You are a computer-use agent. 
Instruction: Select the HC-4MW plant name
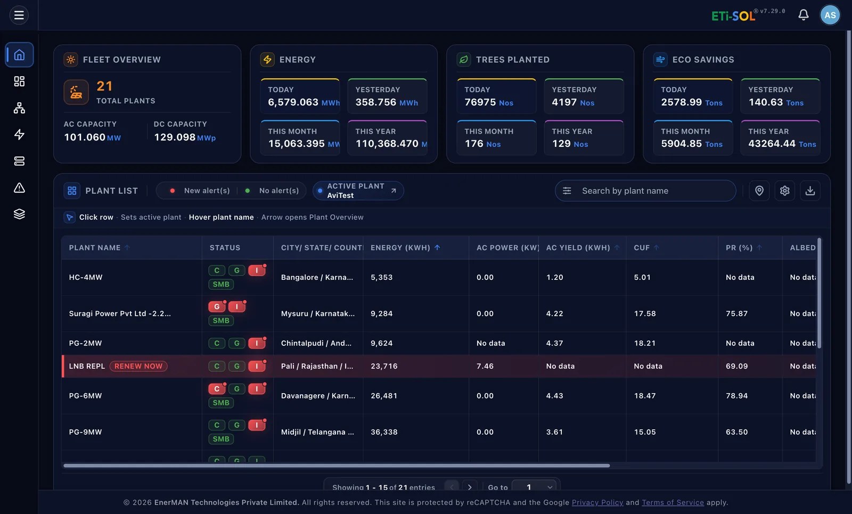tap(86, 277)
